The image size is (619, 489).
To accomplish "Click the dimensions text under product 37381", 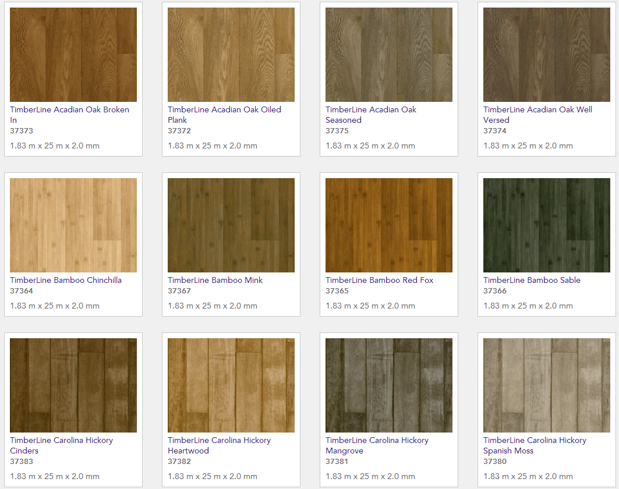I will tap(370, 476).
